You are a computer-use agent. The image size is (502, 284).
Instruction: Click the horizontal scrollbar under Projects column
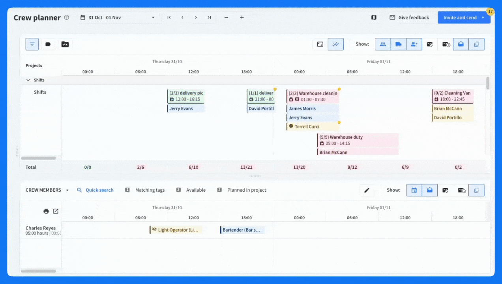coord(38,158)
